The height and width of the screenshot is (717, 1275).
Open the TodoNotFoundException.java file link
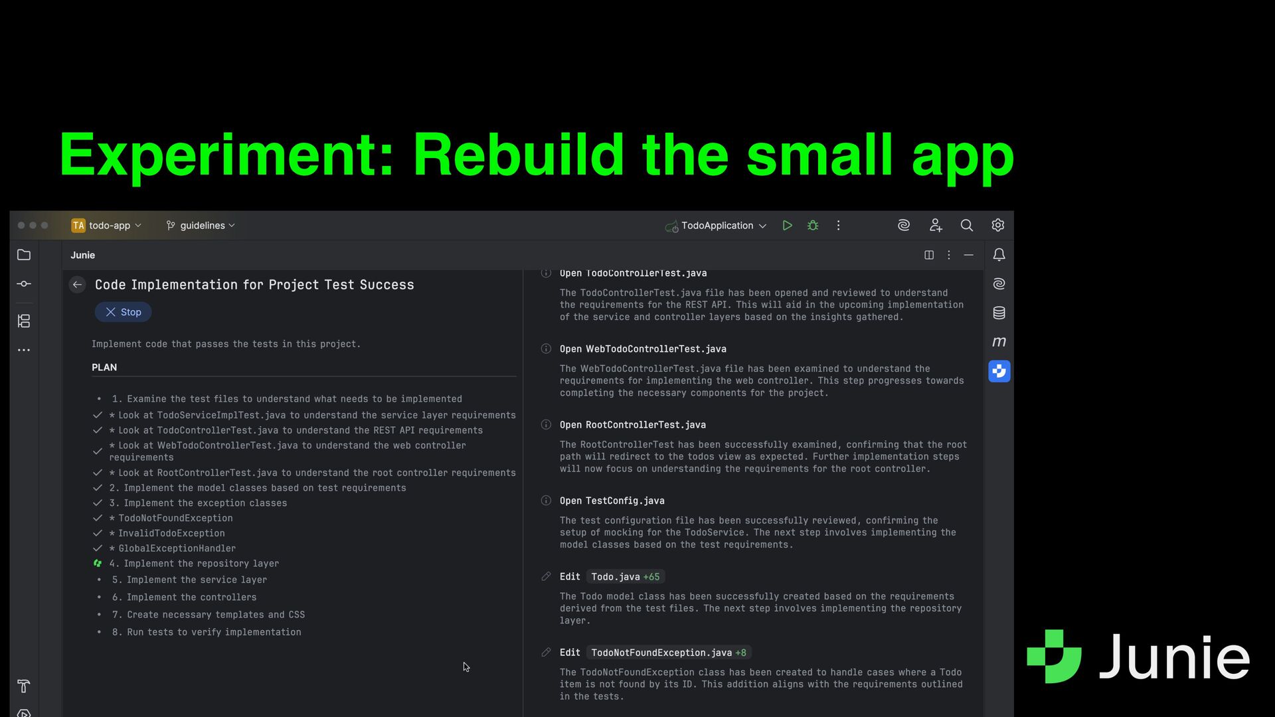pos(661,653)
